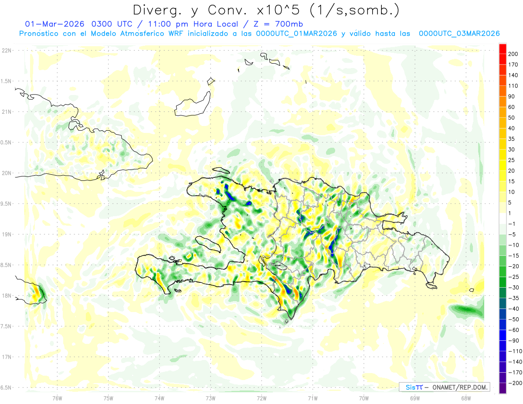Image resolution: width=523 pixels, height=404 pixels.
Task: Click the "-140" colorbar label
Action: tap(515, 362)
